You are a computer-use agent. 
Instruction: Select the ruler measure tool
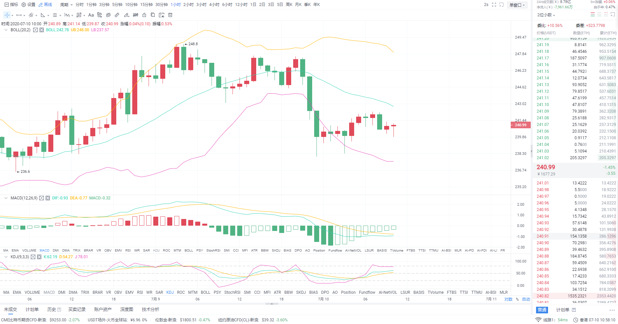(117, 15)
